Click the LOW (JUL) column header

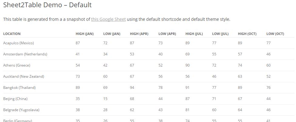coord(220,34)
